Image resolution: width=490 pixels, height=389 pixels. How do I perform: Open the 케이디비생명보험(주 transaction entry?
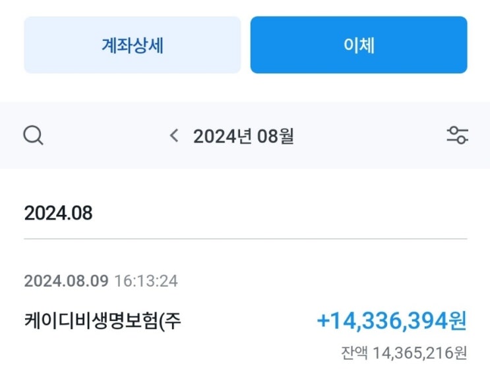102,321
